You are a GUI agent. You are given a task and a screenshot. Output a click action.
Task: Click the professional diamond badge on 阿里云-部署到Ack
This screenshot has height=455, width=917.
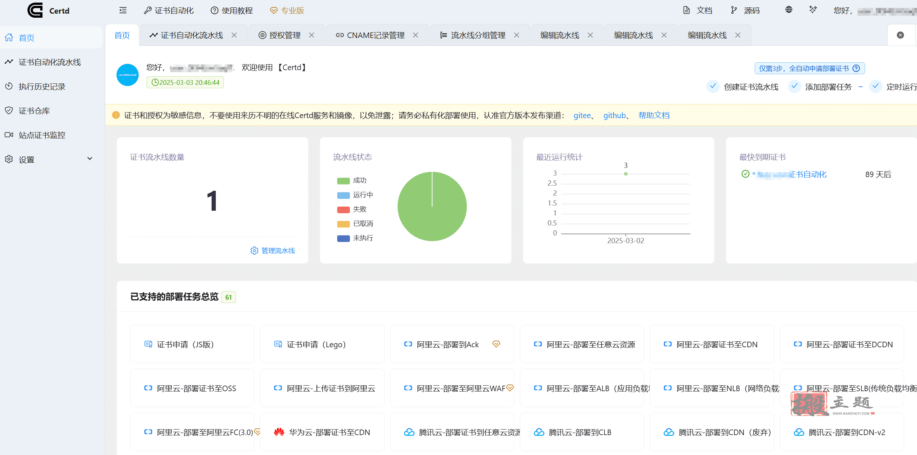pyautogui.click(x=496, y=344)
